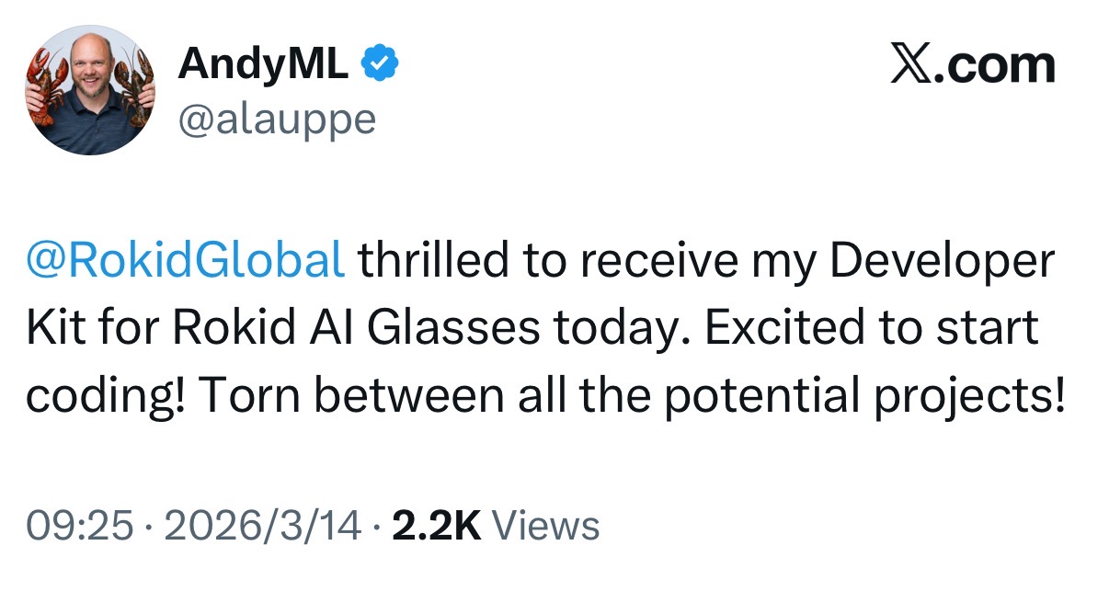The image size is (1109, 591).
Task: Click the blue verified checkmark badge
Action: tap(380, 63)
